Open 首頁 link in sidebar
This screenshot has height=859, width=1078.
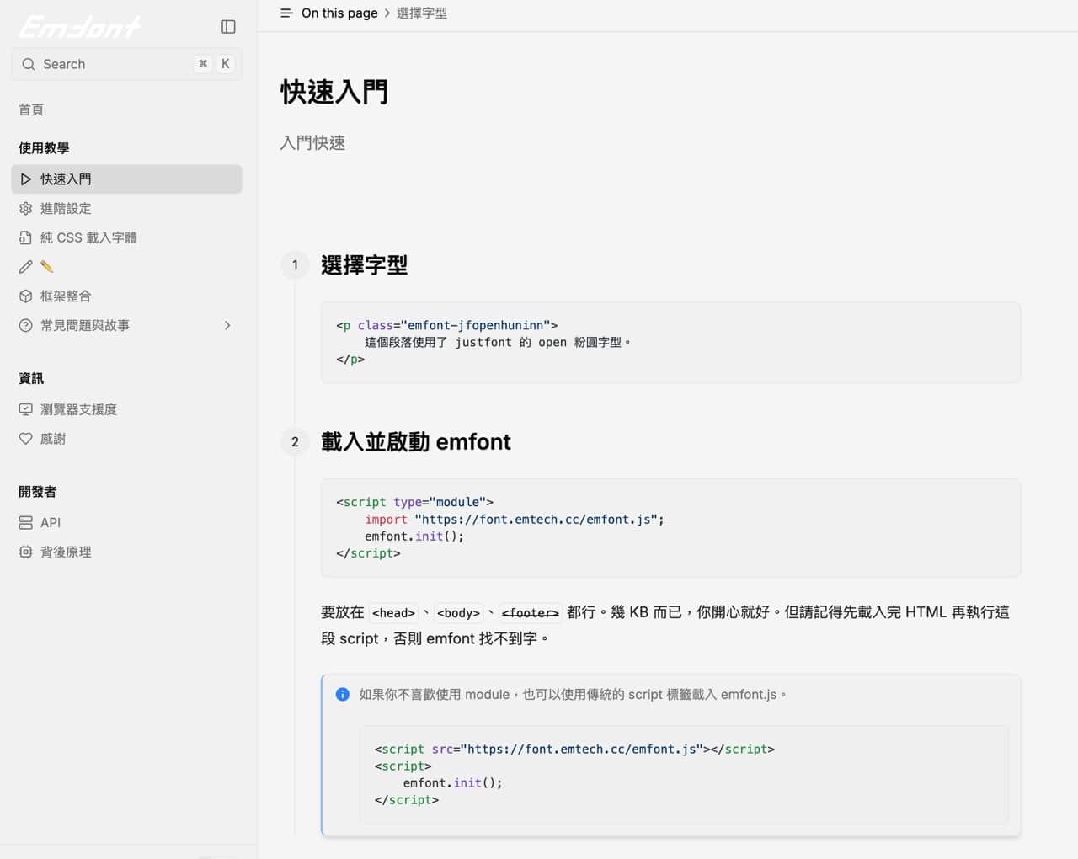(31, 109)
